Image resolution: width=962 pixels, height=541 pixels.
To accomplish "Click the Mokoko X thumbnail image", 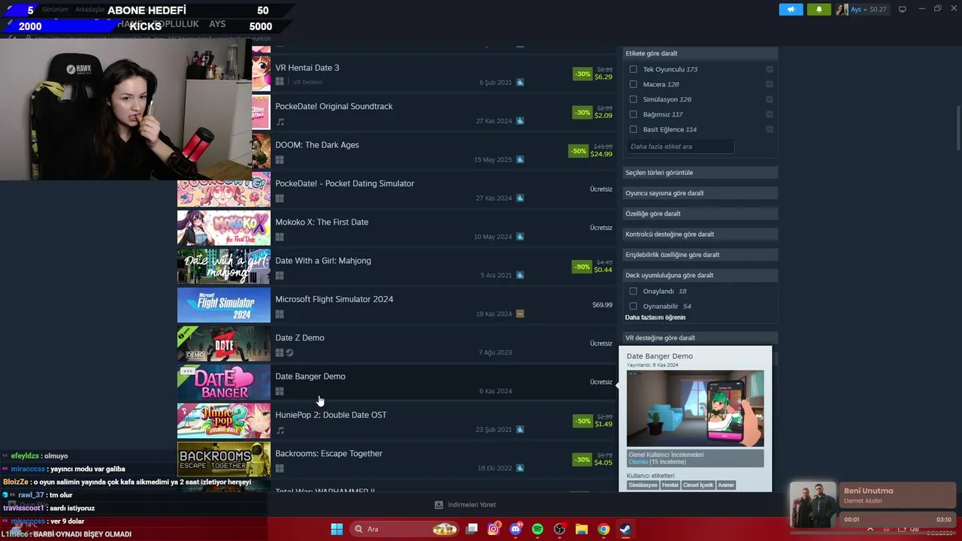I will (224, 228).
